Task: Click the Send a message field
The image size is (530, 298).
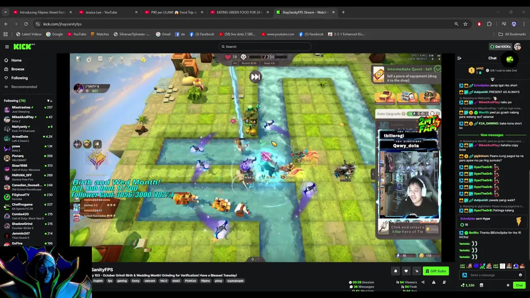Action: 493,275
